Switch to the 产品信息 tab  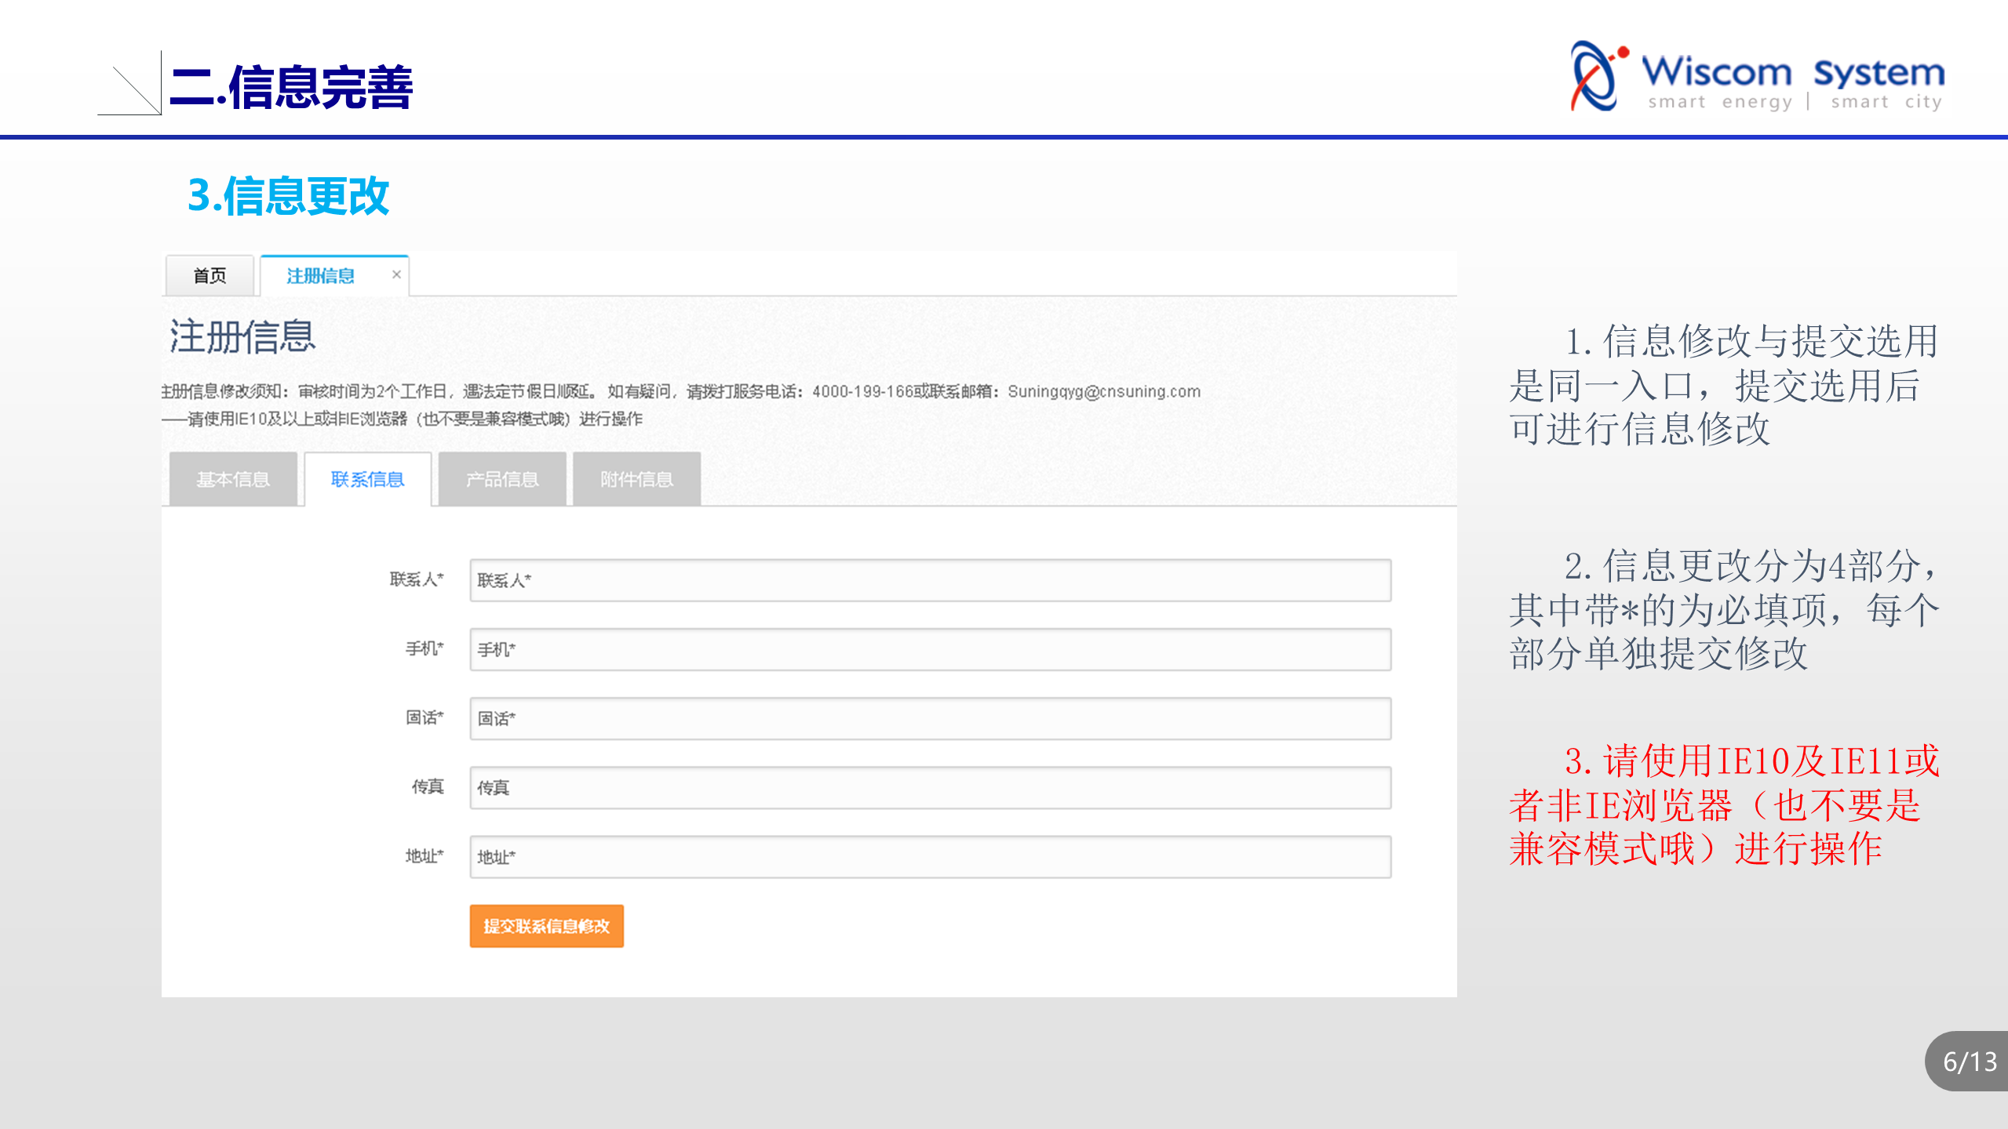[502, 479]
